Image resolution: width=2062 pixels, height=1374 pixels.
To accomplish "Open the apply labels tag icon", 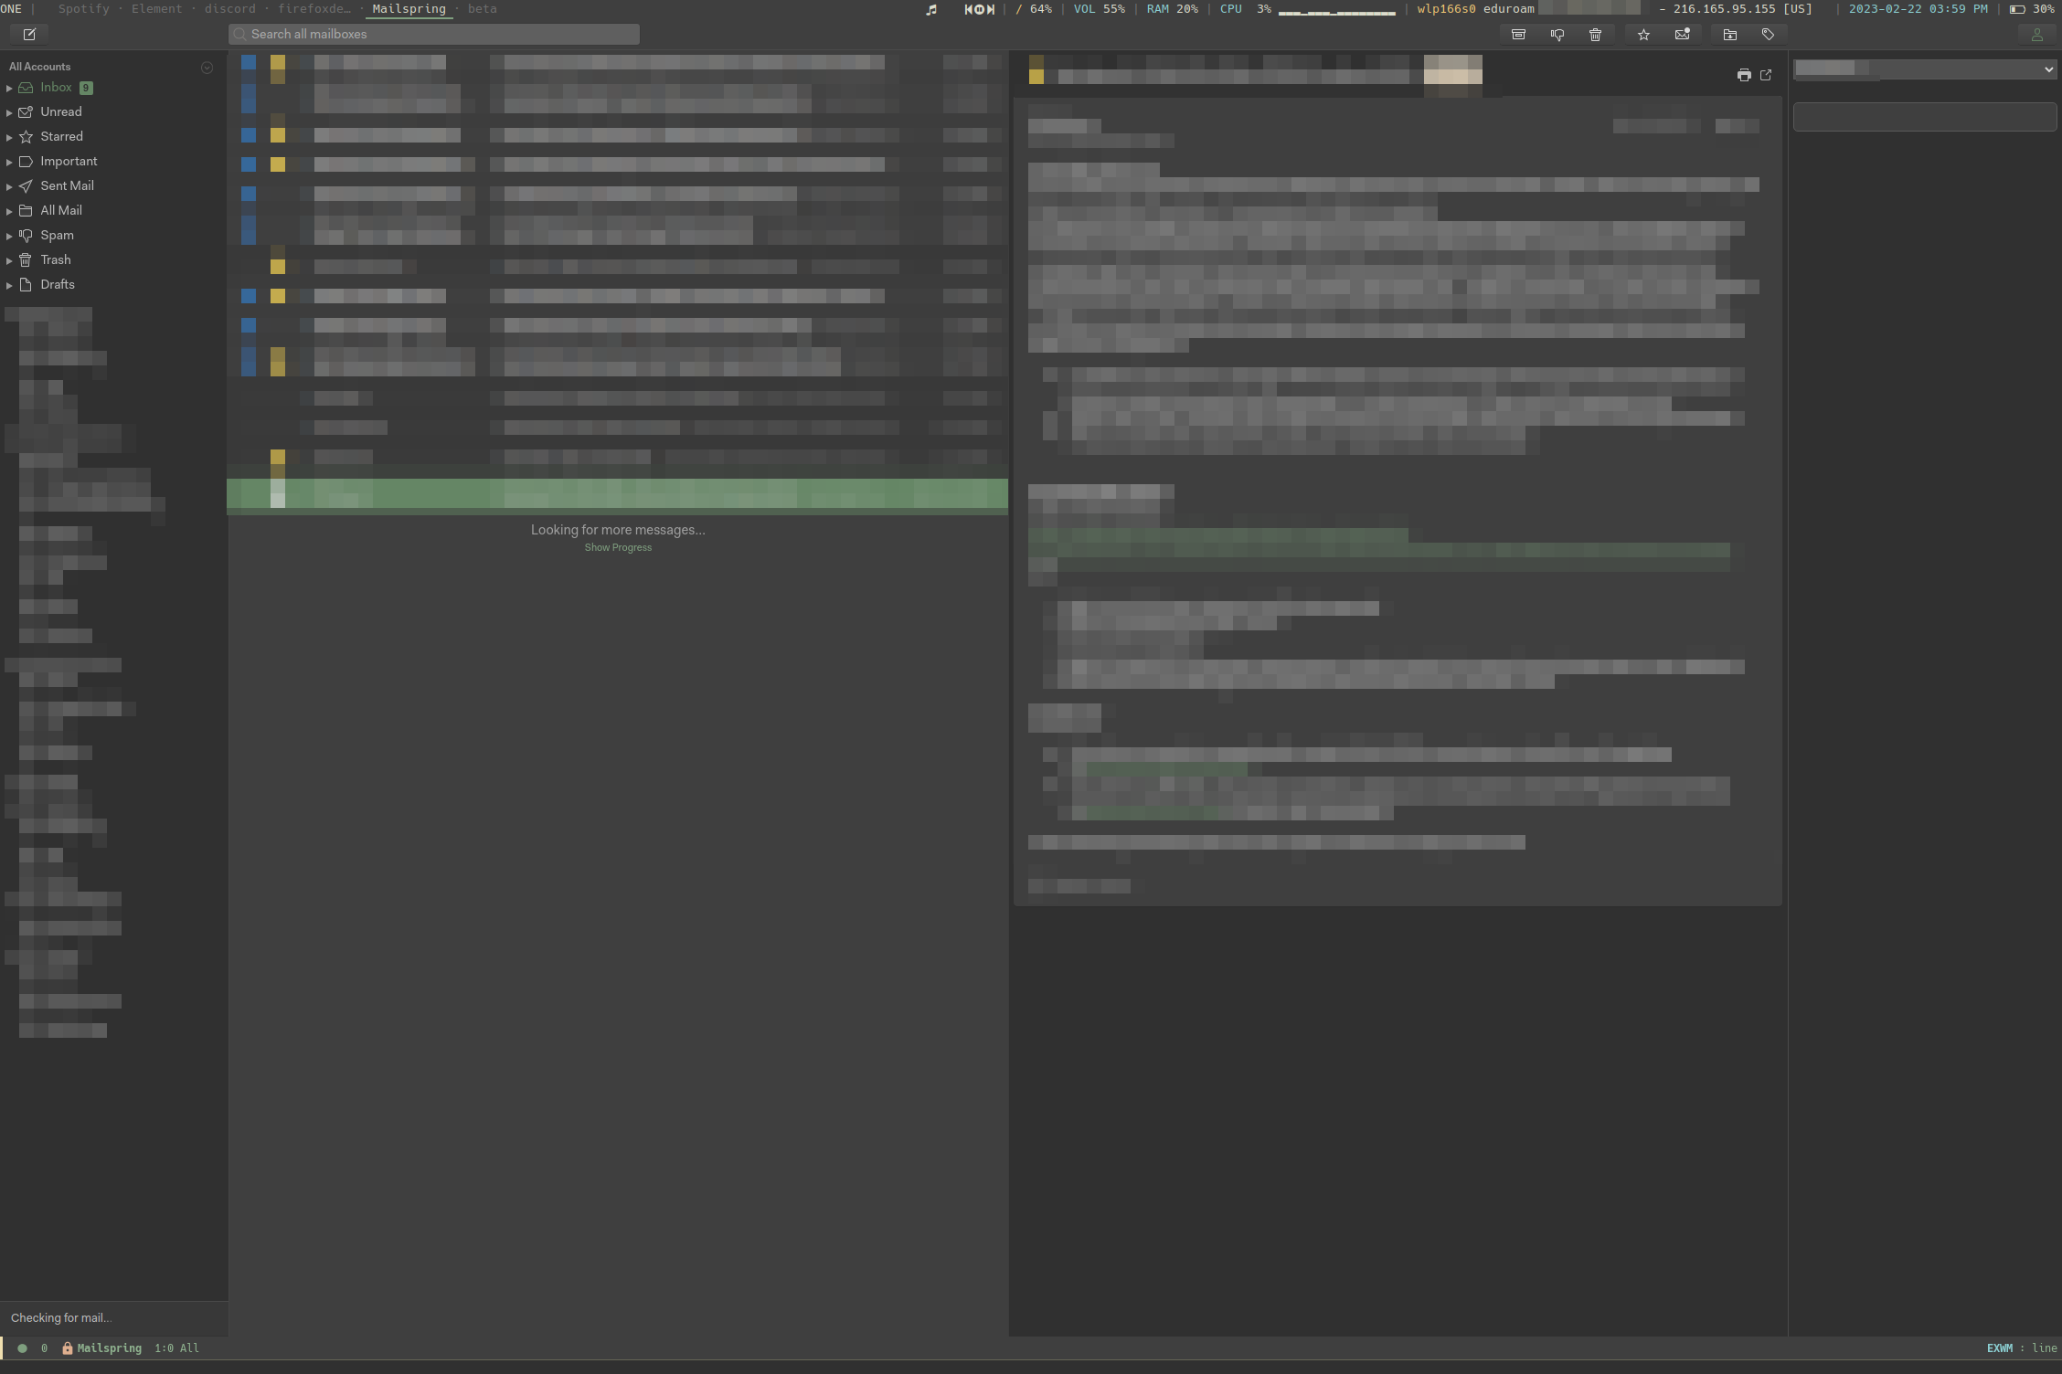I will (x=1768, y=35).
